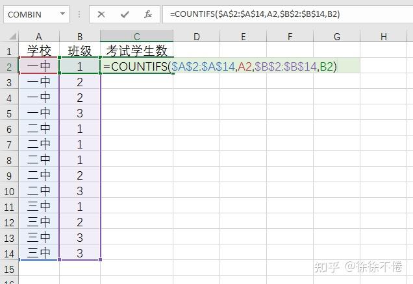Select row 15 header
This screenshot has width=413, height=284.
pyautogui.click(x=9, y=269)
